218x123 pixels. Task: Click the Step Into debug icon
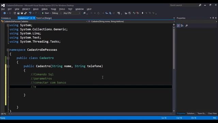point(107,13)
